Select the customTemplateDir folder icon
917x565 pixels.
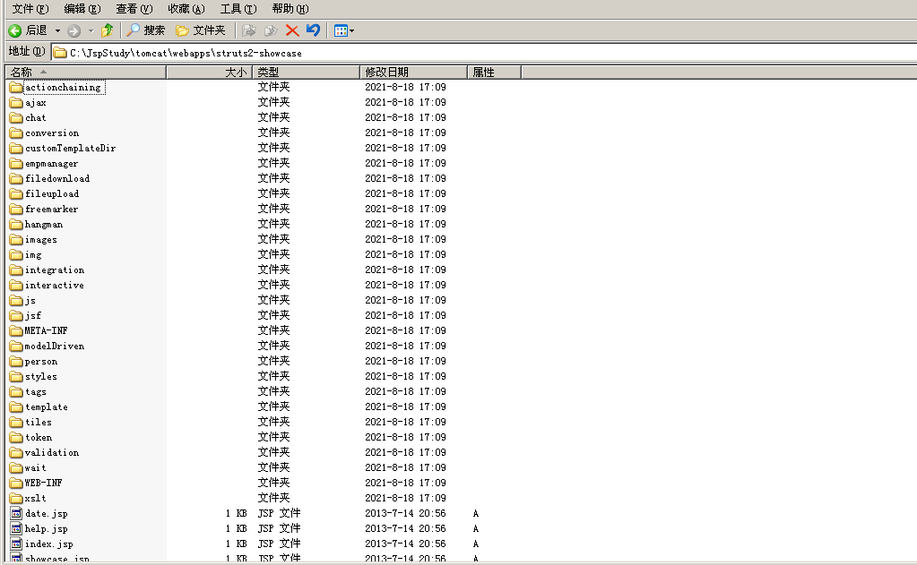[16, 149]
